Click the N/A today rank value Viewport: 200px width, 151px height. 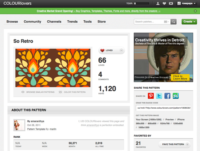pyautogui.click(x=18, y=143)
